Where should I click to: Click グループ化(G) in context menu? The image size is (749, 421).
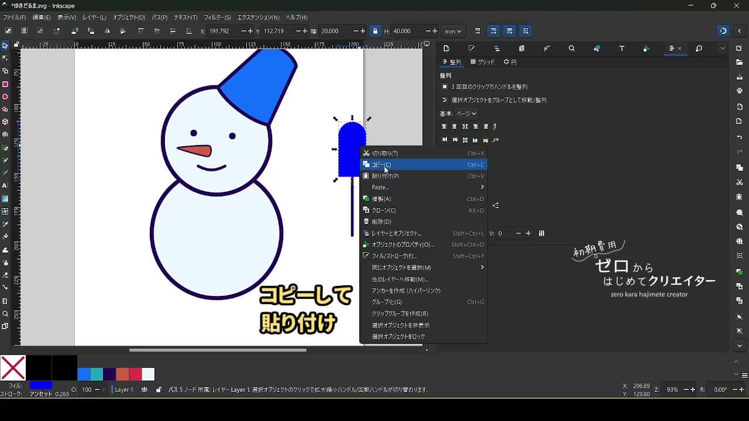tap(387, 302)
